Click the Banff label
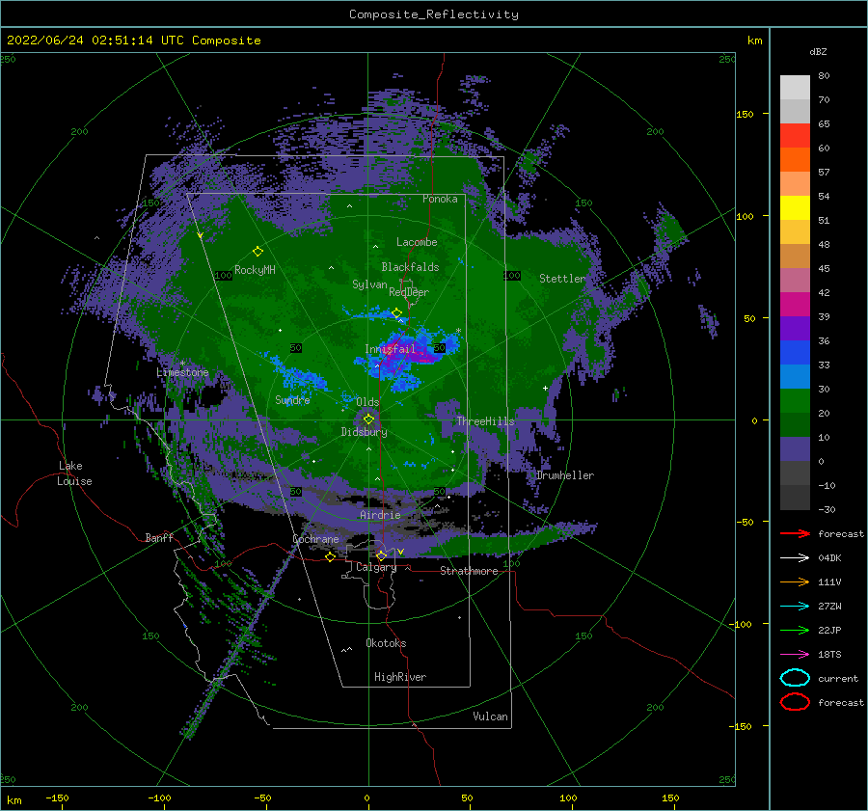The image size is (868, 811). (159, 537)
